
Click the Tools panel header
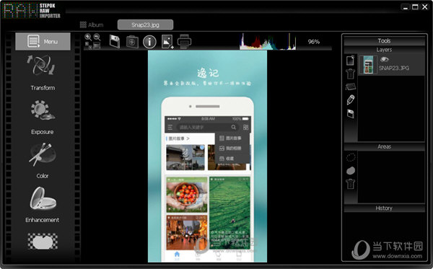click(x=384, y=41)
